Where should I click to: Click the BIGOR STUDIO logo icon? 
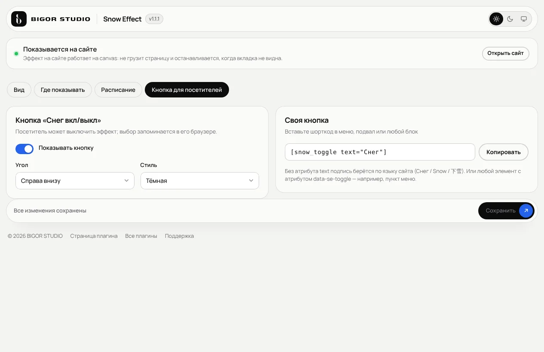coord(19,19)
